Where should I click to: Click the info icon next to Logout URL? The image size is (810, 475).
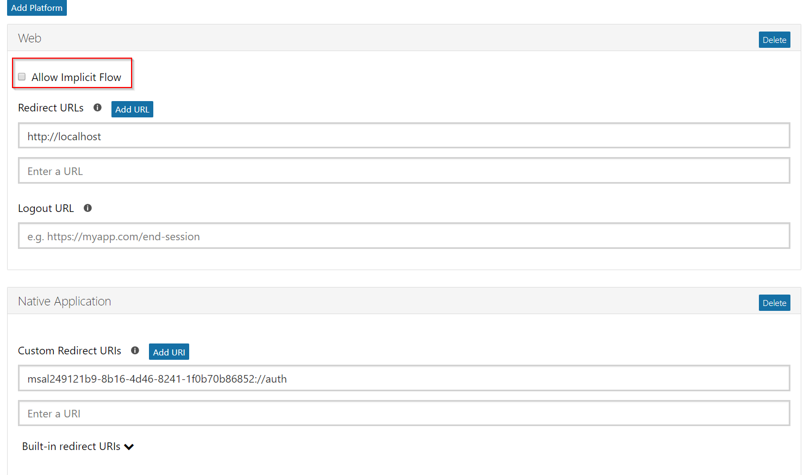pos(88,208)
